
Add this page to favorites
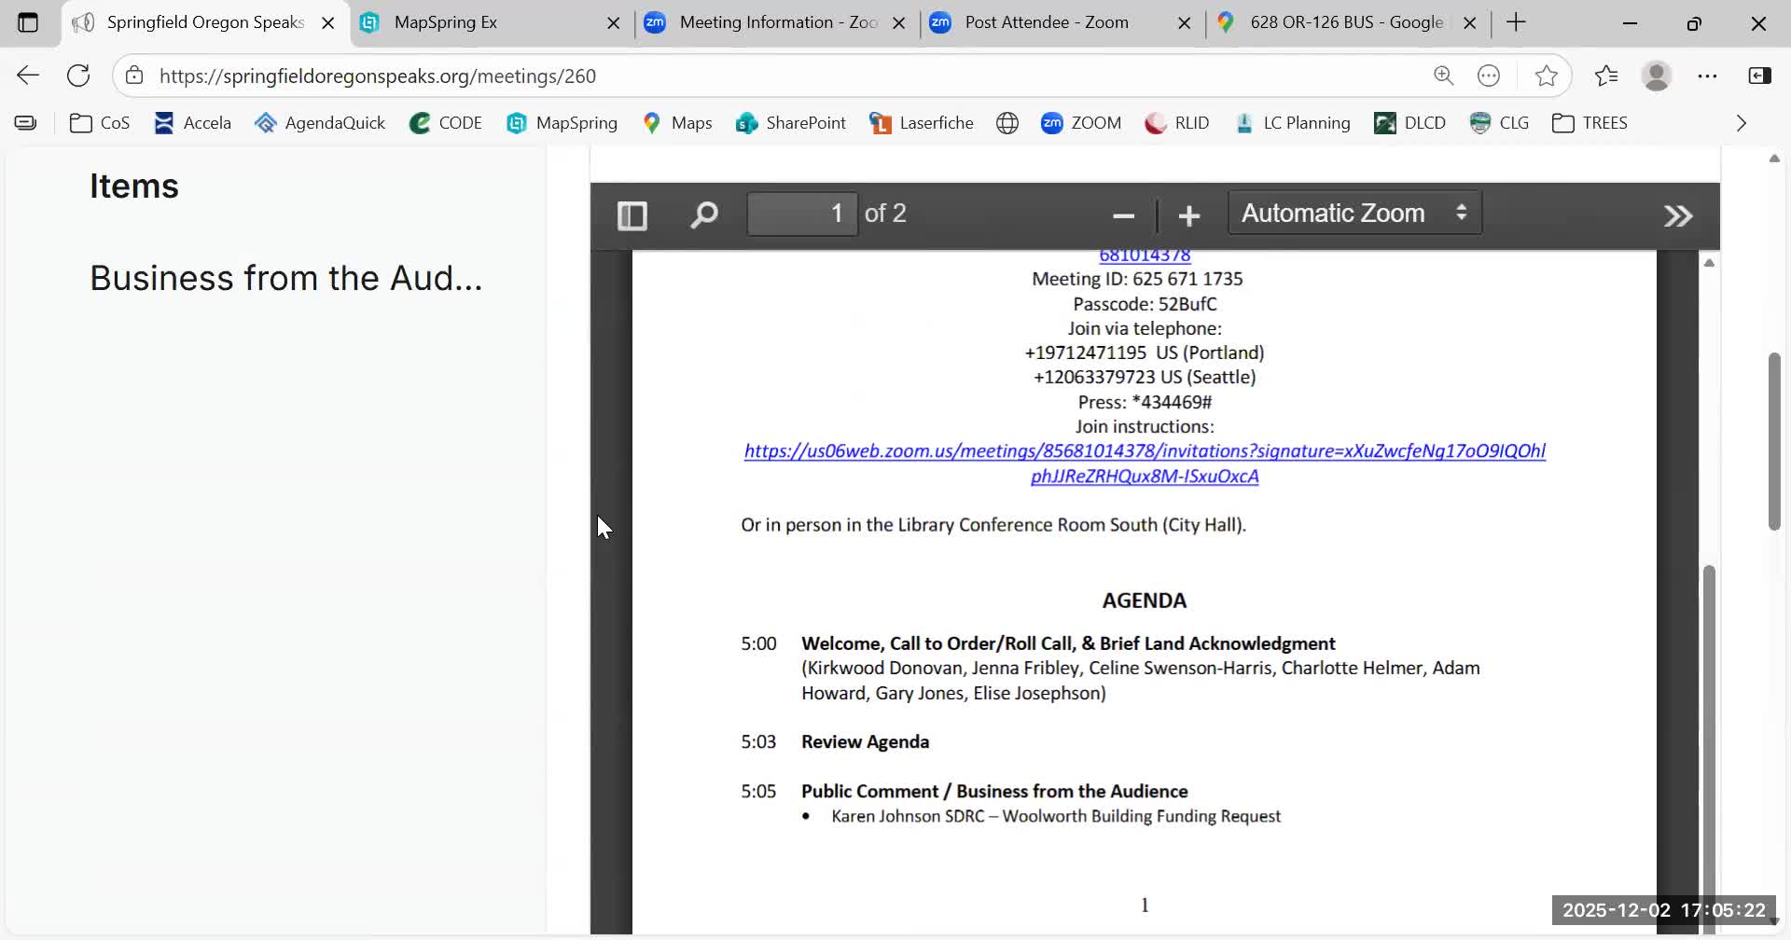click(x=1546, y=76)
